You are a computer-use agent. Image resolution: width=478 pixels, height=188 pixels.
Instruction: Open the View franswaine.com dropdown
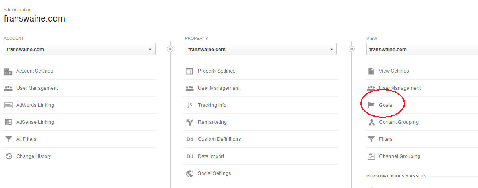click(x=422, y=49)
